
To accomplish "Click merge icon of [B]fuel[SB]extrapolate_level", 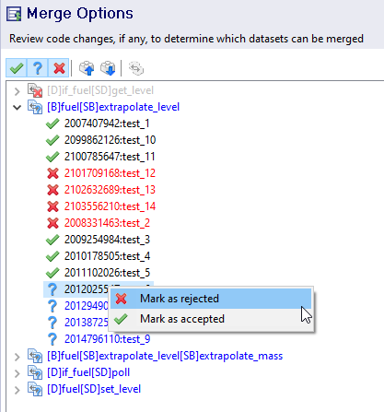I will coord(35,107).
